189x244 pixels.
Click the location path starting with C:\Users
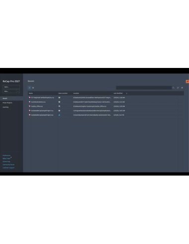coord(92,115)
